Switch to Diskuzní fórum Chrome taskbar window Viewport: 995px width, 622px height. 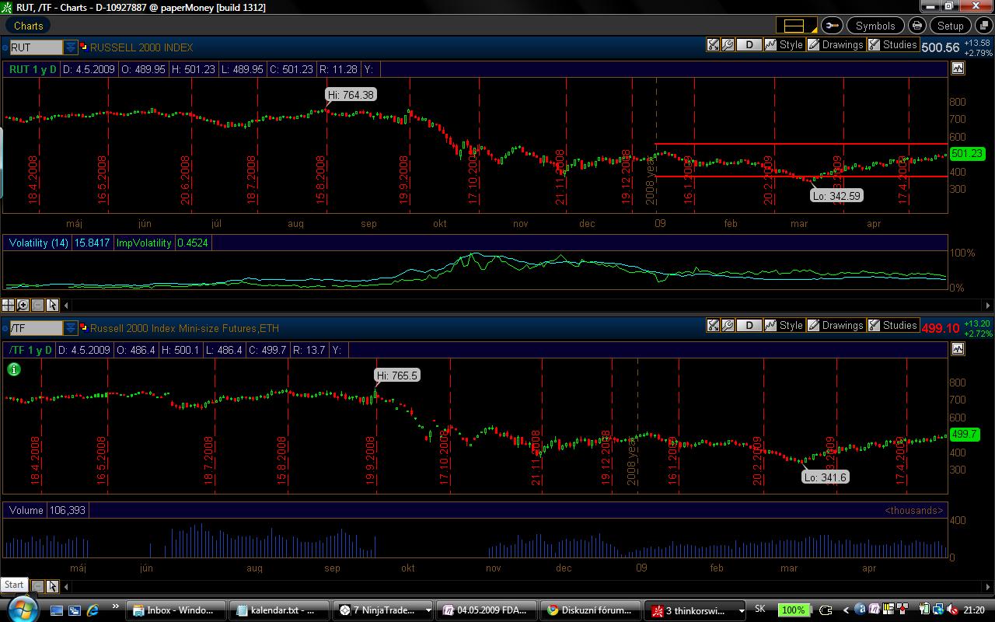click(592, 610)
